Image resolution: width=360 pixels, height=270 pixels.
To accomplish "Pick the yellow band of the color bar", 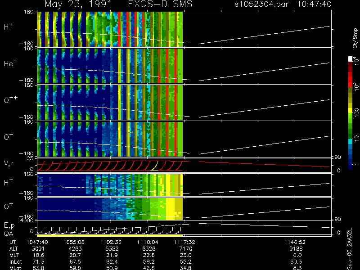I will pyautogui.click(x=351, y=111).
